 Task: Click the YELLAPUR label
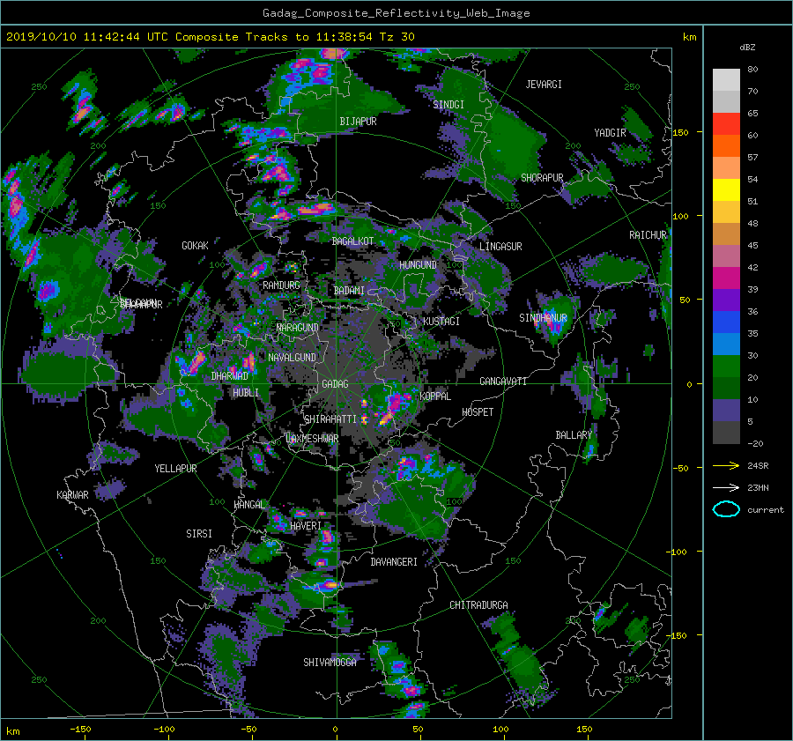[175, 469]
